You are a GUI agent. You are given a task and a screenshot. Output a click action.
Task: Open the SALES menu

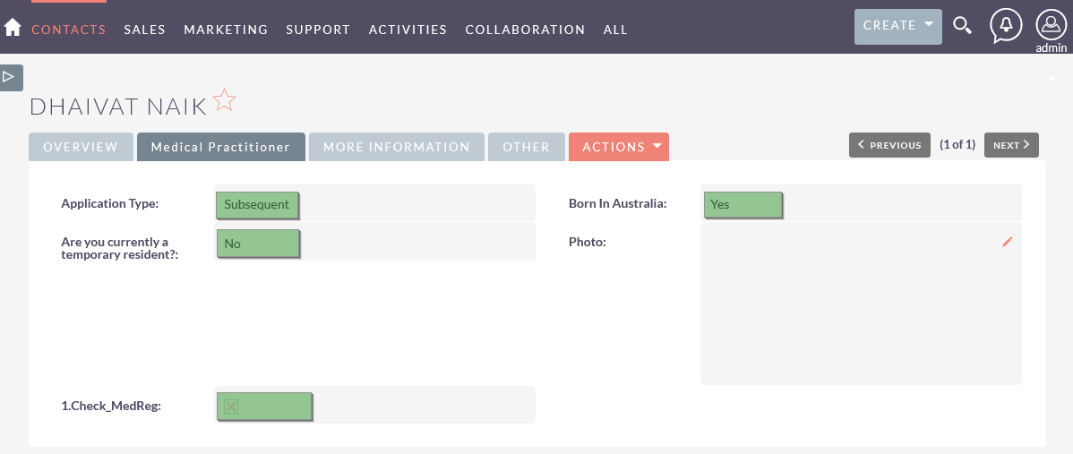[144, 30]
